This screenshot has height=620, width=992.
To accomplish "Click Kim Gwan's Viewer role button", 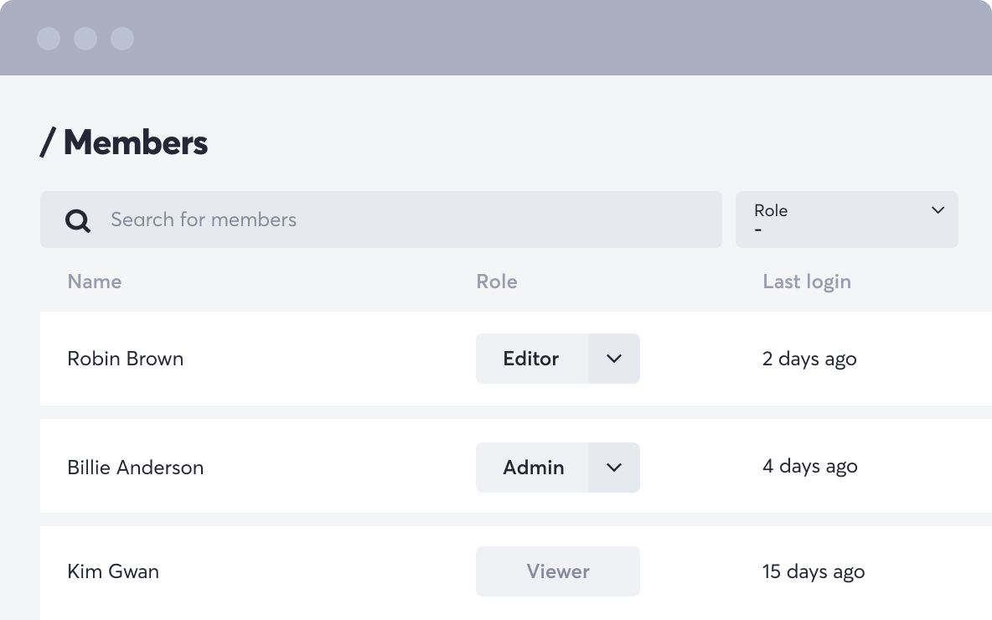I will (x=558, y=571).
